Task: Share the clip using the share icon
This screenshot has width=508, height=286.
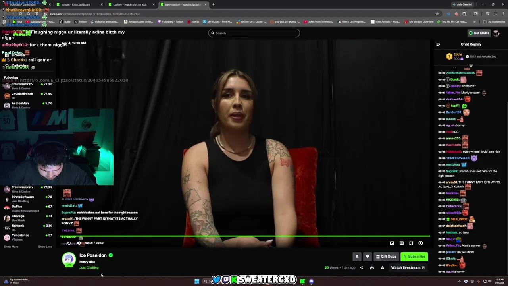Action: coord(361,267)
